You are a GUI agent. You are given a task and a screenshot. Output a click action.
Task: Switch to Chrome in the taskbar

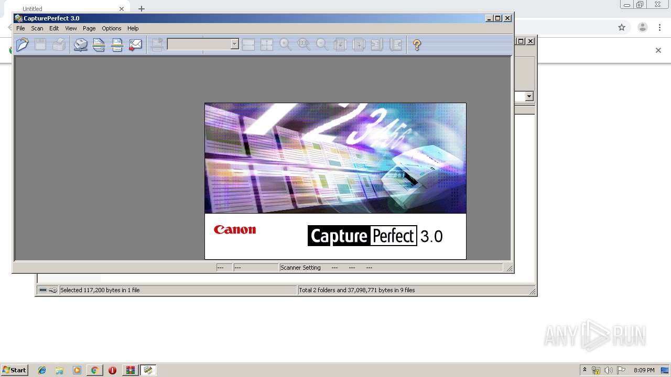tap(94, 370)
